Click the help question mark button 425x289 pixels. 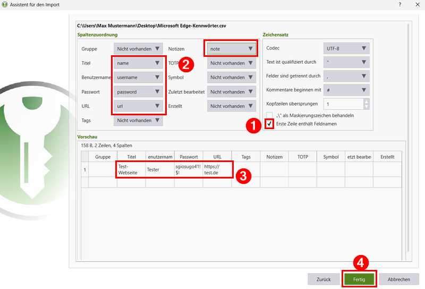pos(399,5)
